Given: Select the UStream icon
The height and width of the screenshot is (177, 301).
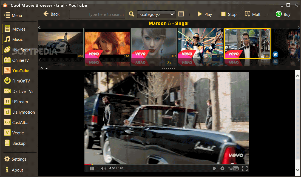Looking at the screenshot, I should tap(7, 101).
